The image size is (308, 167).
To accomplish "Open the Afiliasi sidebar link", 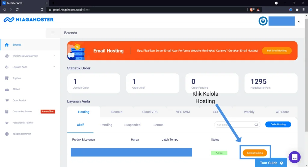I will coord(16,89).
